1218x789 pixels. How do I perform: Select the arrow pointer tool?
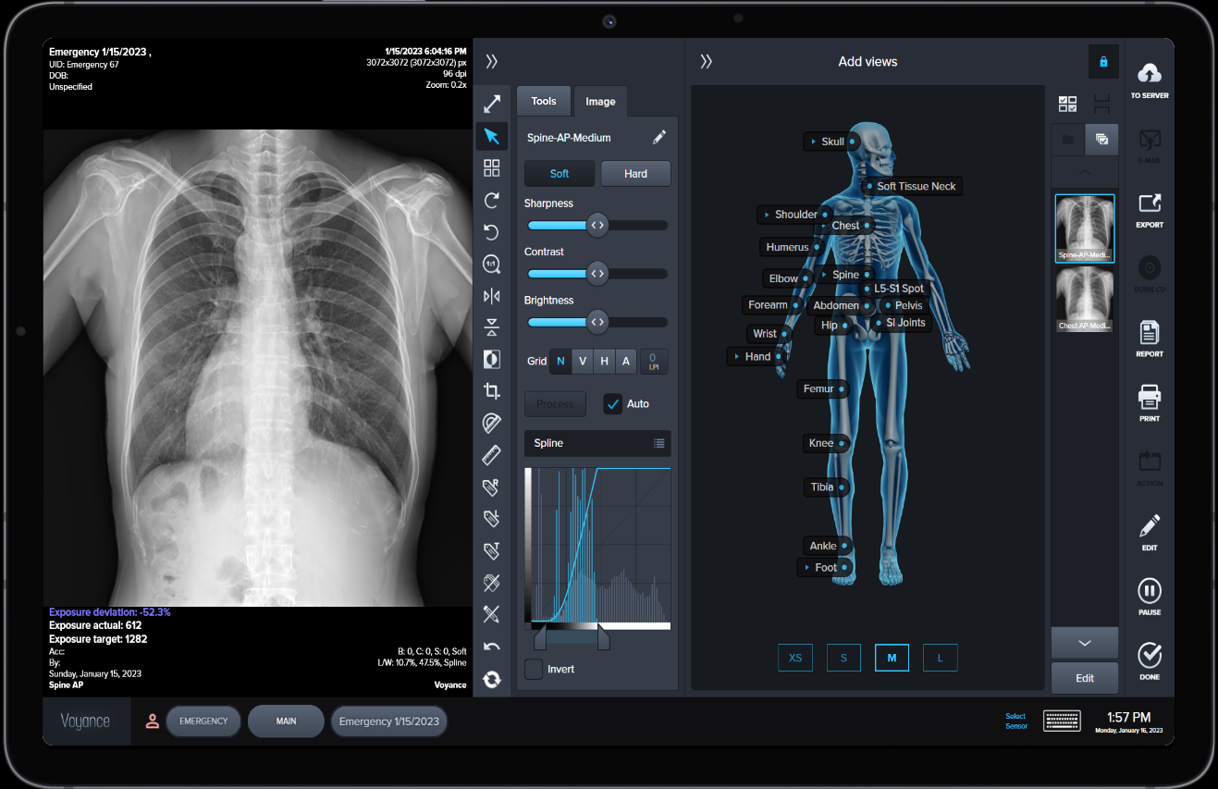point(491,137)
